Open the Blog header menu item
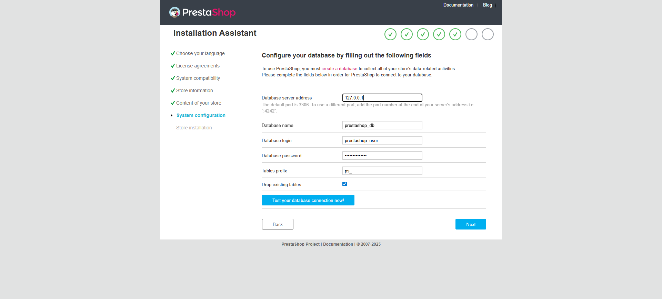662x299 pixels. (x=487, y=5)
